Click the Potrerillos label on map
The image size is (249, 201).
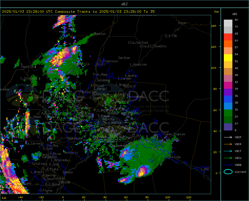(x=51, y=114)
